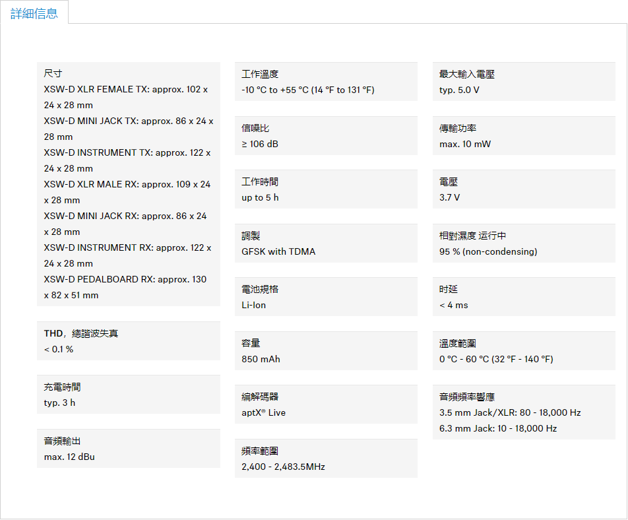628x520 pixels.
Task: Select the 溫度範圍 label
Action: pos(458,343)
